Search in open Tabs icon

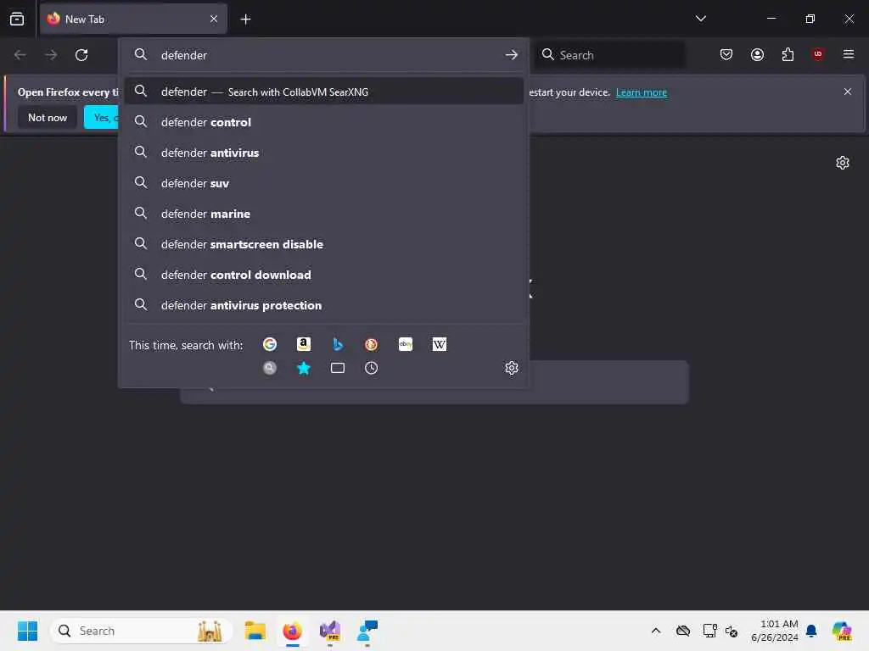[x=338, y=368]
